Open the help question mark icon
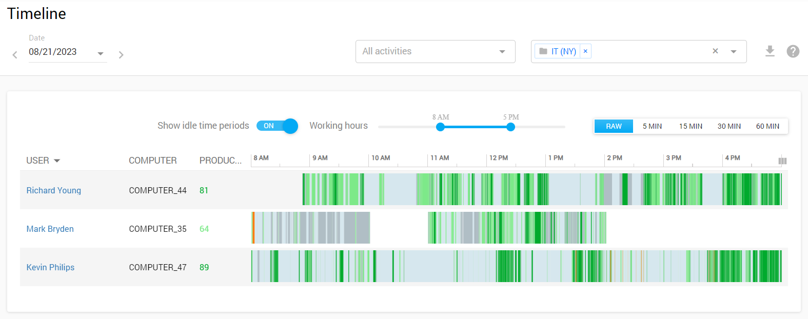 [793, 51]
